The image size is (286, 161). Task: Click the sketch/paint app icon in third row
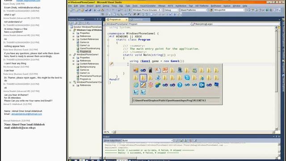(x=143, y=85)
